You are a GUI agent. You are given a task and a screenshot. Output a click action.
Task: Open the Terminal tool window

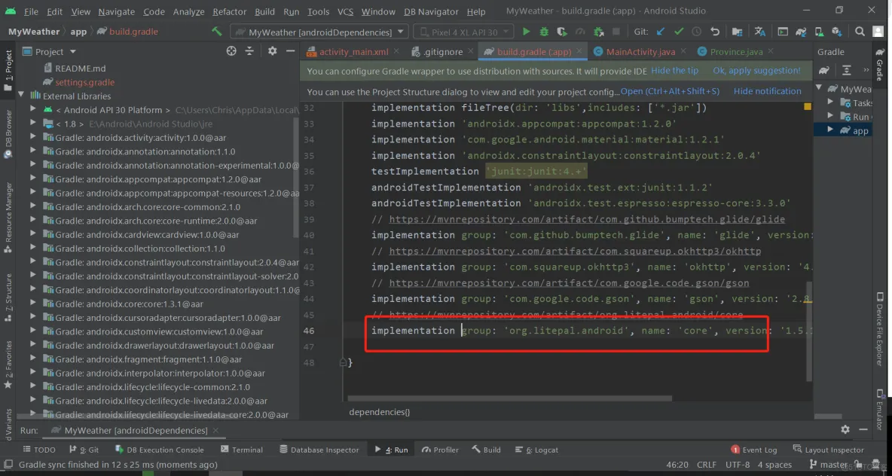(x=242, y=450)
